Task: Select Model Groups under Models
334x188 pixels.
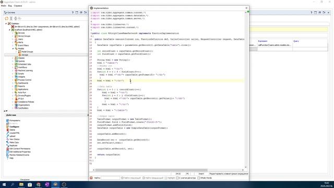Action: pos(27,52)
